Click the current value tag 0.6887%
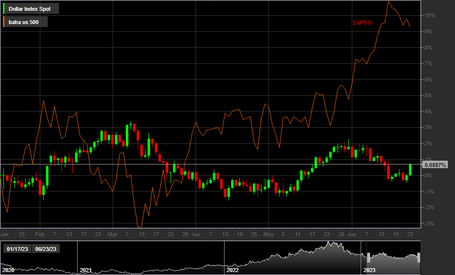This screenshot has width=455, height=275. click(435, 165)
